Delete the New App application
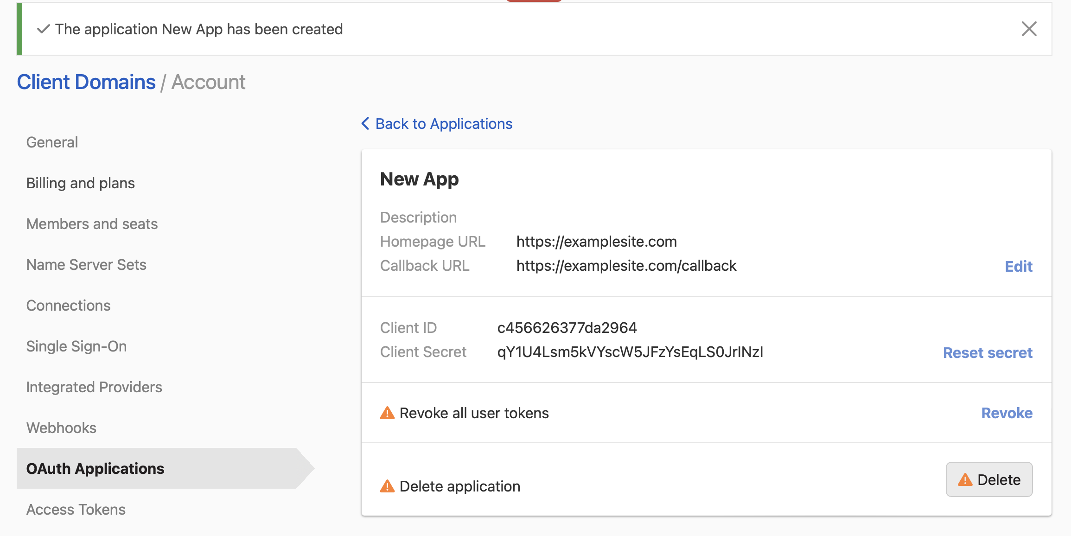This screenshot has width=1071, height=536. tap(989, 479)
